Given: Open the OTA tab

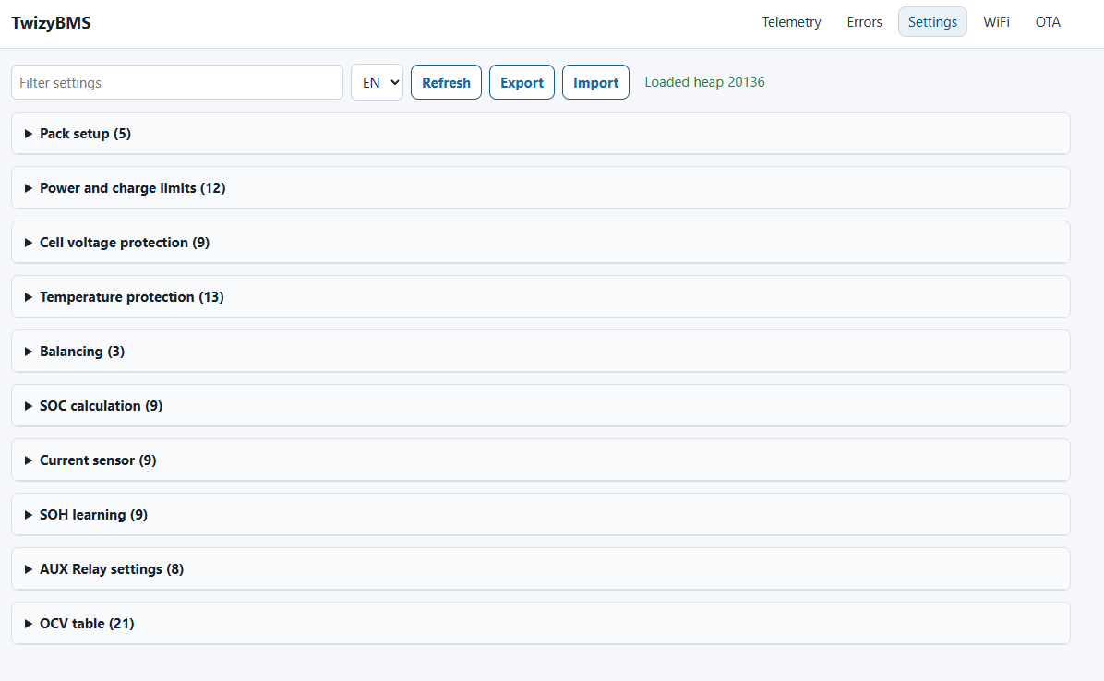Looking at the screenshot, I should (1048, 22).
